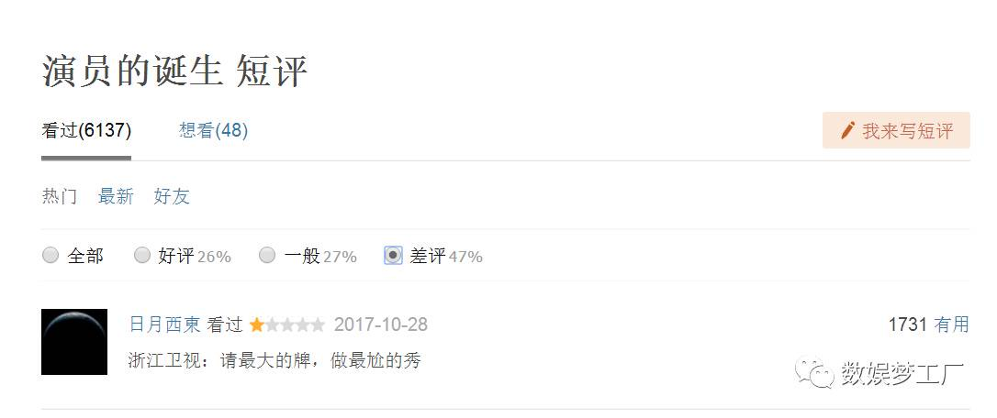The height and width of the screenshot is (418, 997).
Task: Open the 日月西東 user profile link
Action: (165, 325)
